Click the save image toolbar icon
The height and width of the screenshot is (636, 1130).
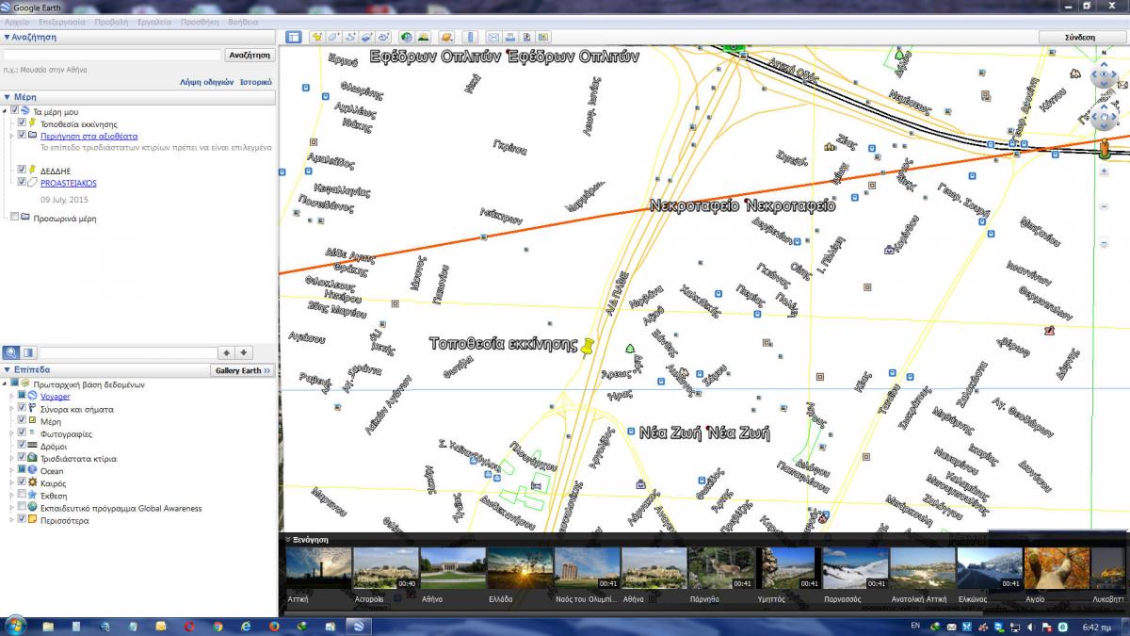click(526, 38)
